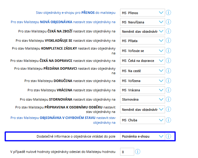
Task: Show info for Poznámka e-shopu field
Action: 168,136
